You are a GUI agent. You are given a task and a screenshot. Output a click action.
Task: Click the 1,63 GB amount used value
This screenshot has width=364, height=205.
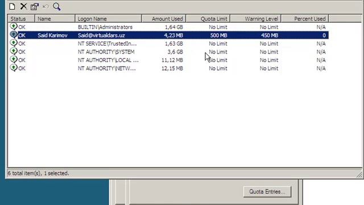coord(174,44)
